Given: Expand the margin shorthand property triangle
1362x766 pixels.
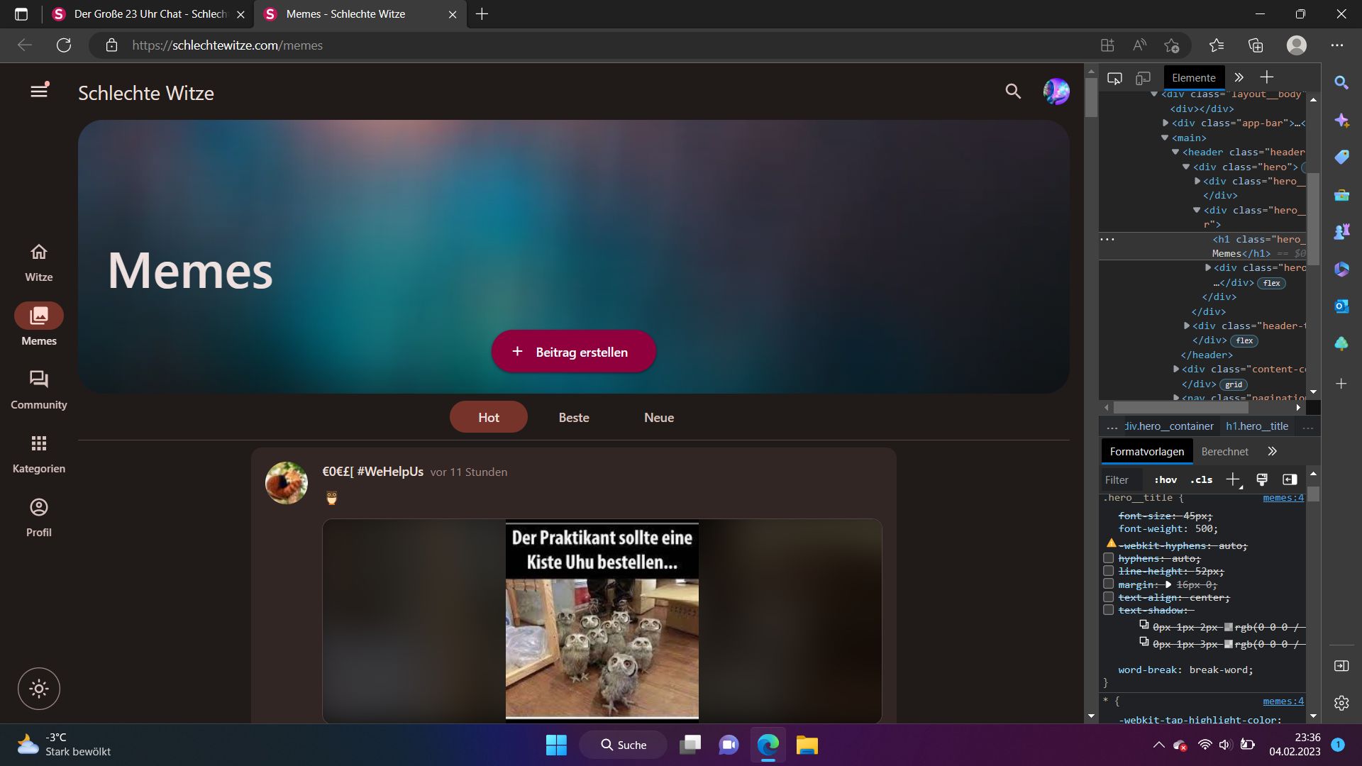Looking at the screenshot, I should (x=1168, y=584).
